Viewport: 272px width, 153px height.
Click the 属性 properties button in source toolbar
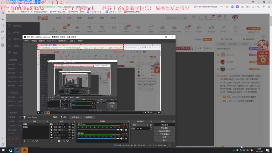pos(56,117)
